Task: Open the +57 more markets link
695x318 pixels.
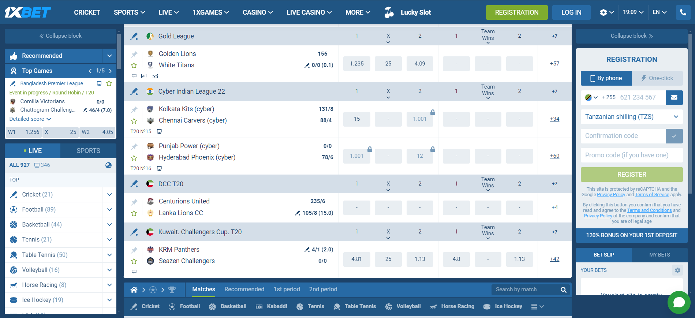Action: (554, 64)
